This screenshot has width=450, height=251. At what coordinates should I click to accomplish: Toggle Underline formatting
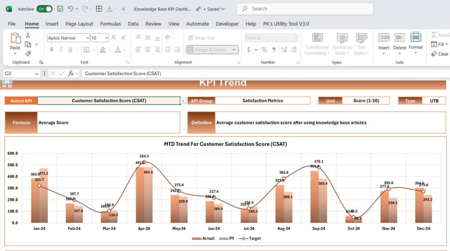(70, 49)
